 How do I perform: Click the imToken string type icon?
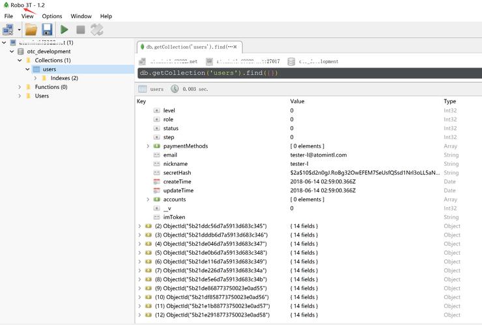(157, 217)
